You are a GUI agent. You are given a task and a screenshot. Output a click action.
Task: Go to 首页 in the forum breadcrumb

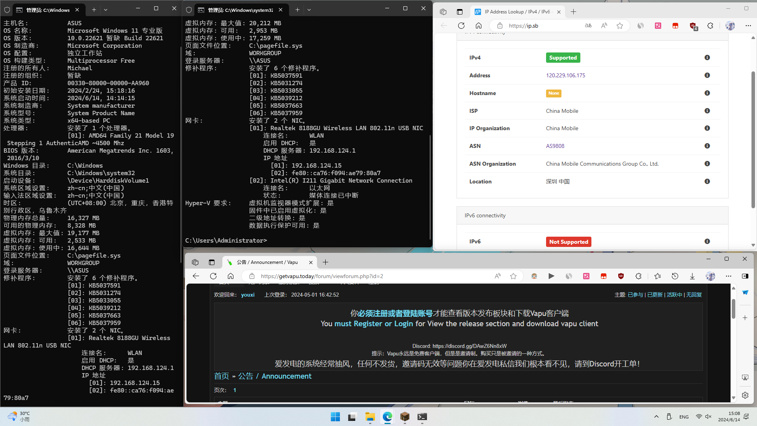(222, 376)
